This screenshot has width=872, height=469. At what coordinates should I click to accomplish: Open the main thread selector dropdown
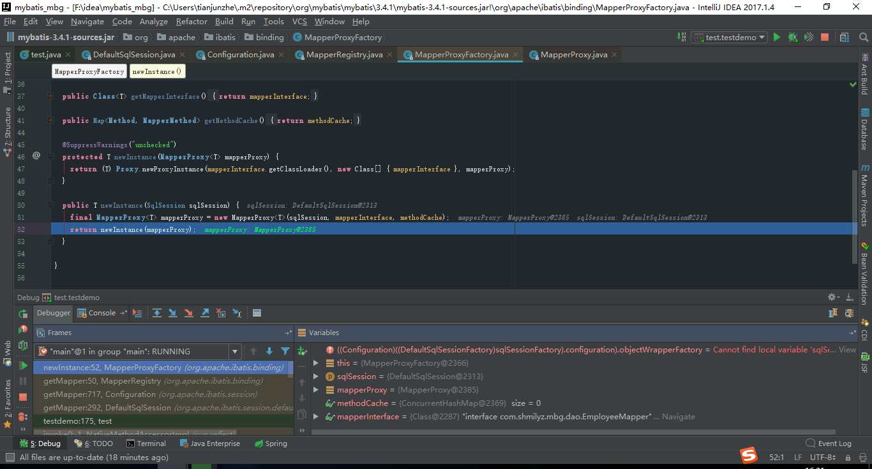[234, 351]
